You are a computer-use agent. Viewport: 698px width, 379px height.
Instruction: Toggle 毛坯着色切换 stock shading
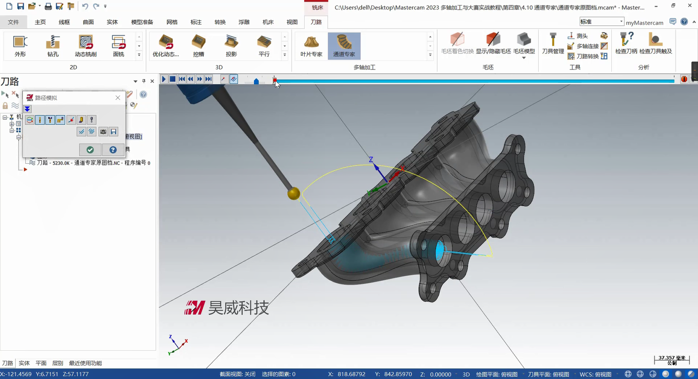pyautogui.click(x=457, y=43)
